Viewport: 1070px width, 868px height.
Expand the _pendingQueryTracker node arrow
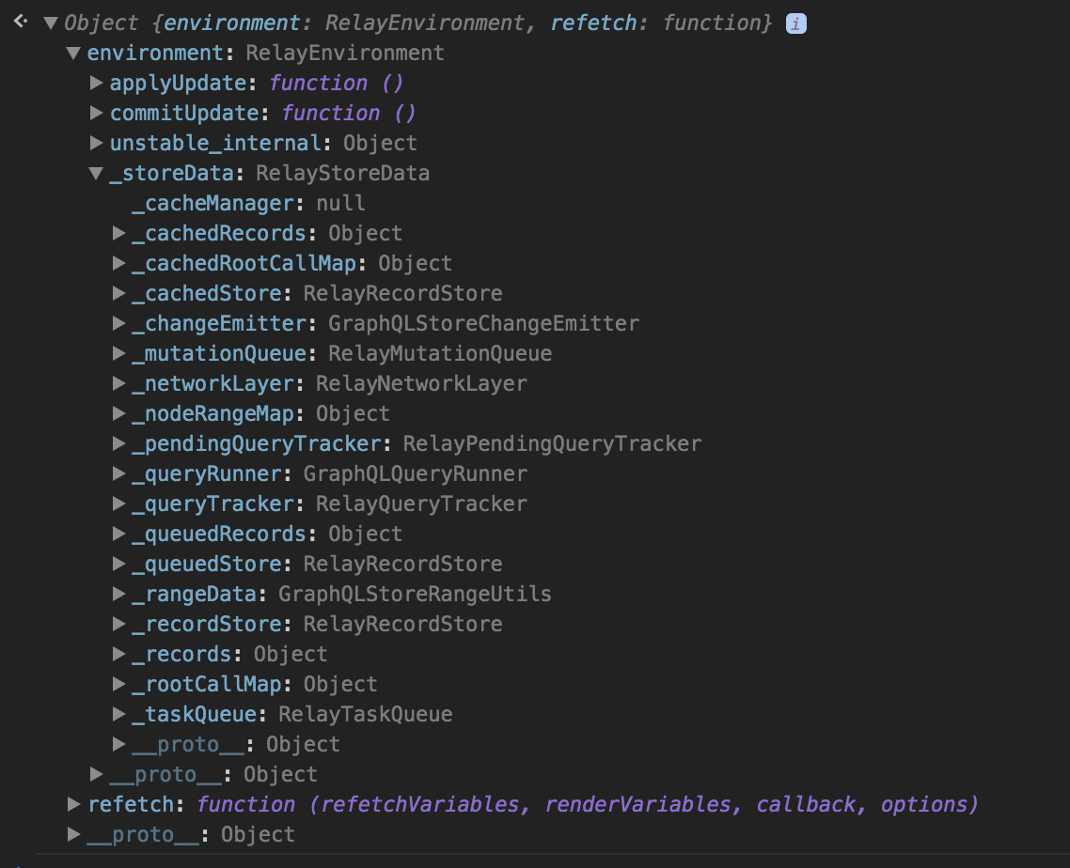(118, 443)
